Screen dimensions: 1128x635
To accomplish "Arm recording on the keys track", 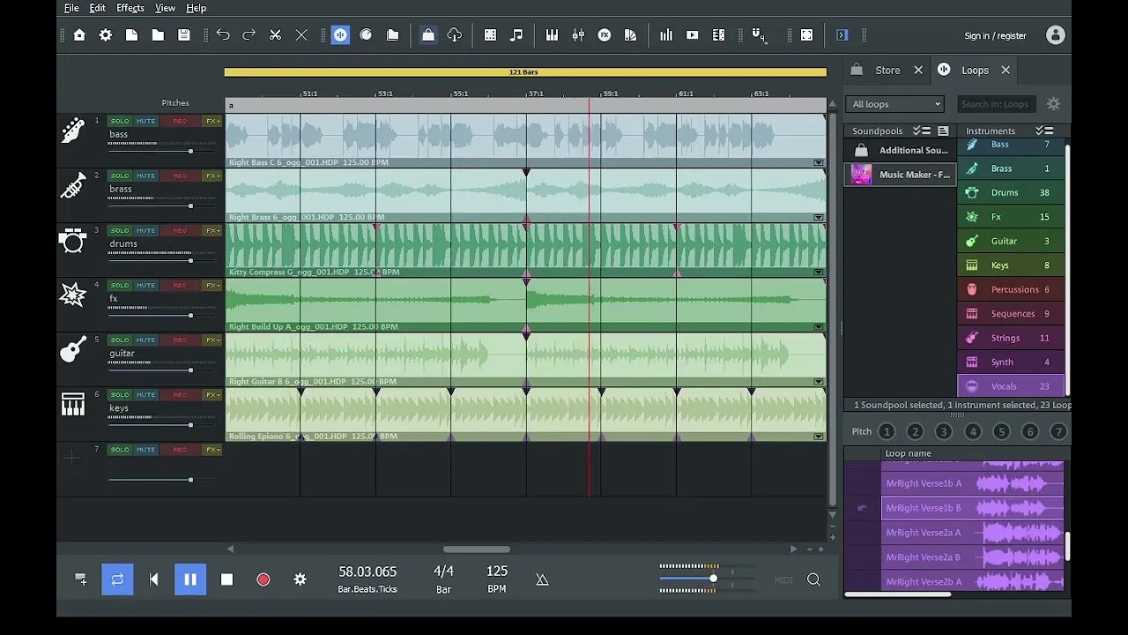I will (x=180, y=394).
